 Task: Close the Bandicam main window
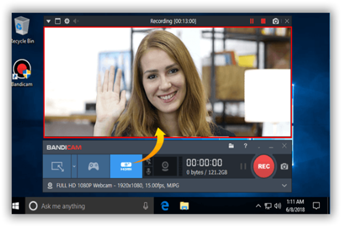(284, 145)
